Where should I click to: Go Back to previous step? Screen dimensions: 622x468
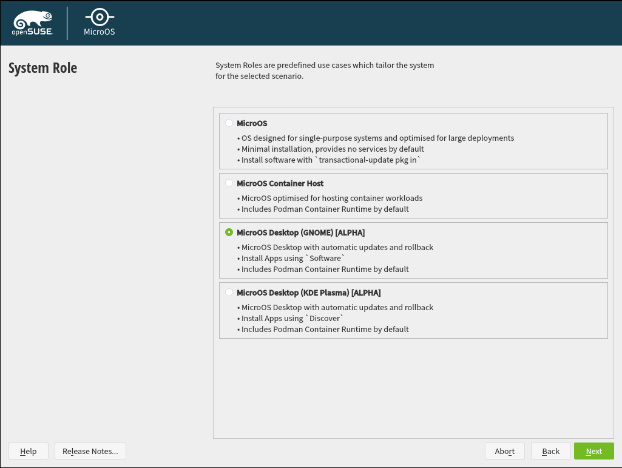[x=550, y=452]
